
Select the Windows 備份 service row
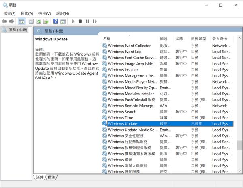168,160
